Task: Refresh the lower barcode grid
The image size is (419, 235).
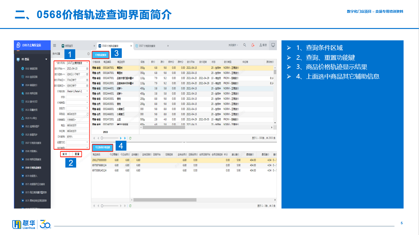Action: point(130,205)
